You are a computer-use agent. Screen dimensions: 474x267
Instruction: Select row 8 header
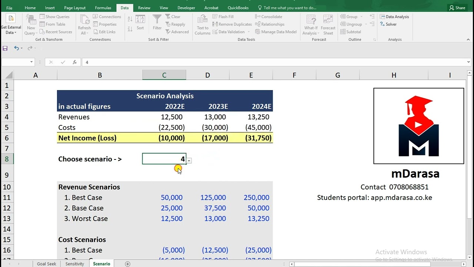(7, 159)
